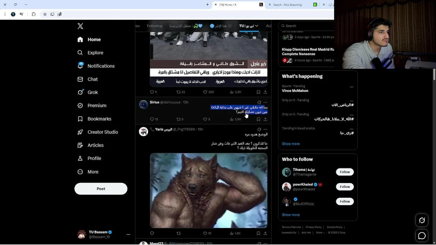Open the wolf image in the Yaris post
The image size is (436, 245).
pyautogui.click(x=209, y=191)
